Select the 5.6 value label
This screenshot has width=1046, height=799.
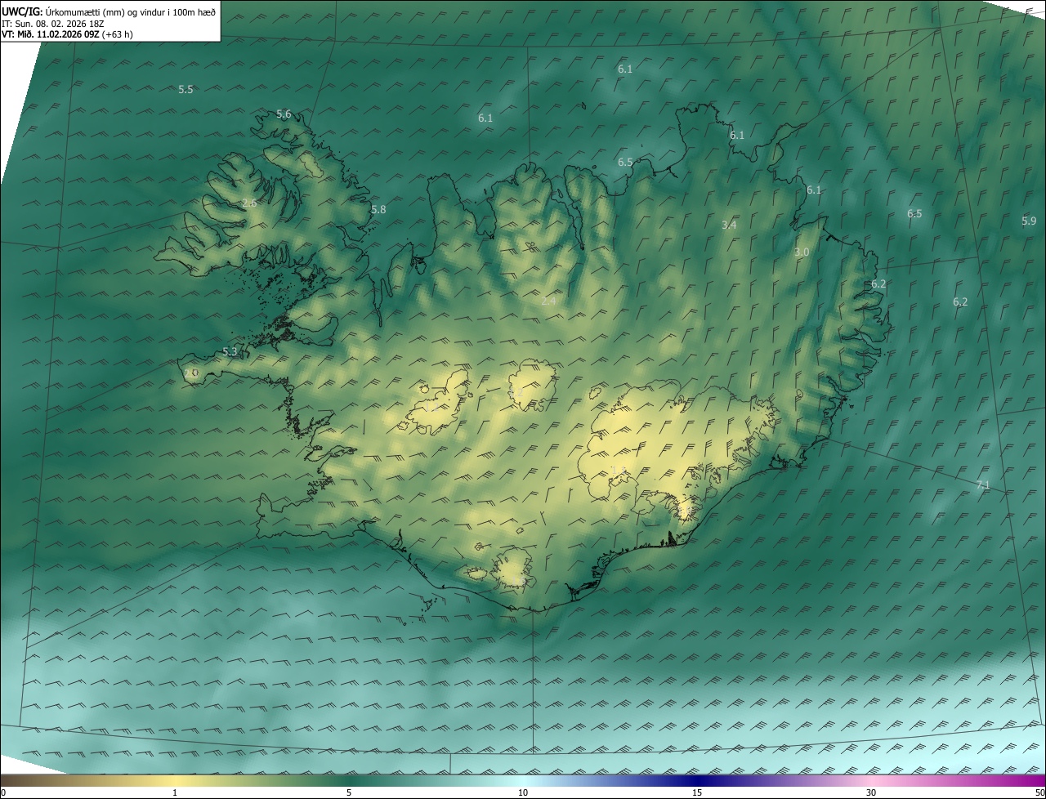tap(284, 114)
